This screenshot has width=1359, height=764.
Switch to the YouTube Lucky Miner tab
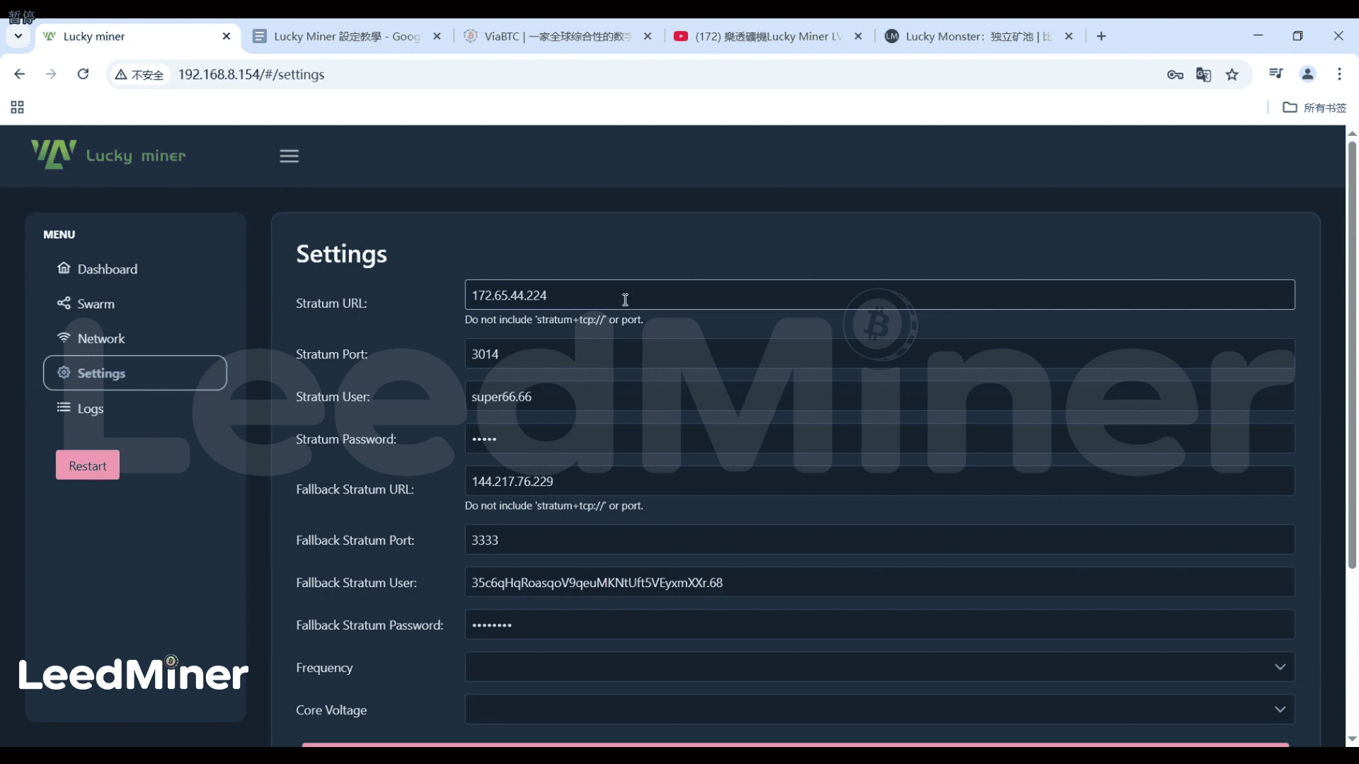coord(769,36)
